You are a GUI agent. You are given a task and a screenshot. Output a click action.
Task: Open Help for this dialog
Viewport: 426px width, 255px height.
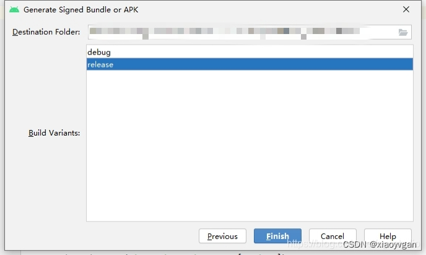[388, 236]
